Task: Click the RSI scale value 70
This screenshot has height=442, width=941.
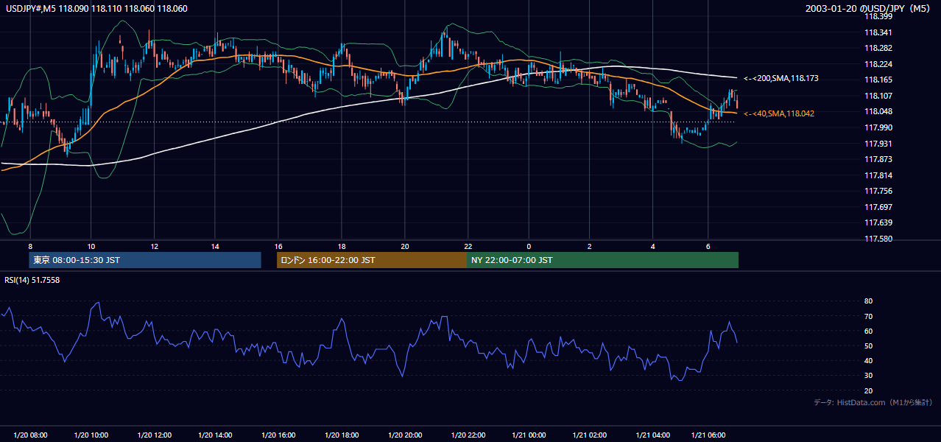Action: 869,316
